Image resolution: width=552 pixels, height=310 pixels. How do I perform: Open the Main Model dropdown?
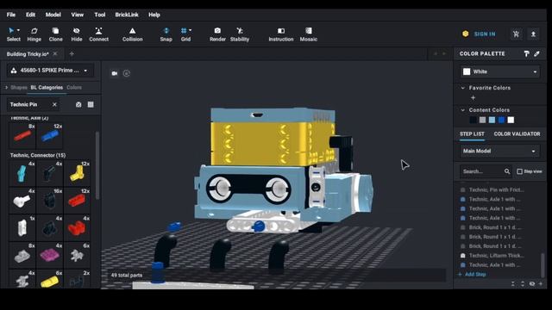pos(499,152)
